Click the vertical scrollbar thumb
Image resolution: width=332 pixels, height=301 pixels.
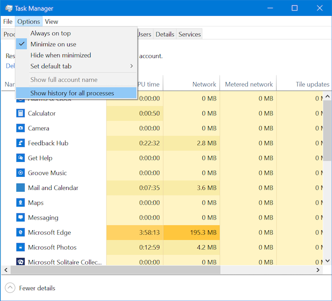[327, 131]
